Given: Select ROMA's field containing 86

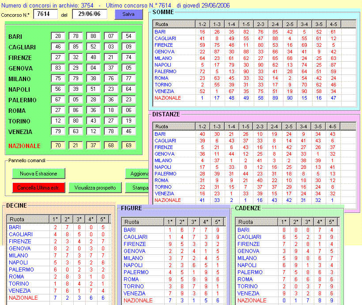Looking at the screenshot, I should point(76,110).
